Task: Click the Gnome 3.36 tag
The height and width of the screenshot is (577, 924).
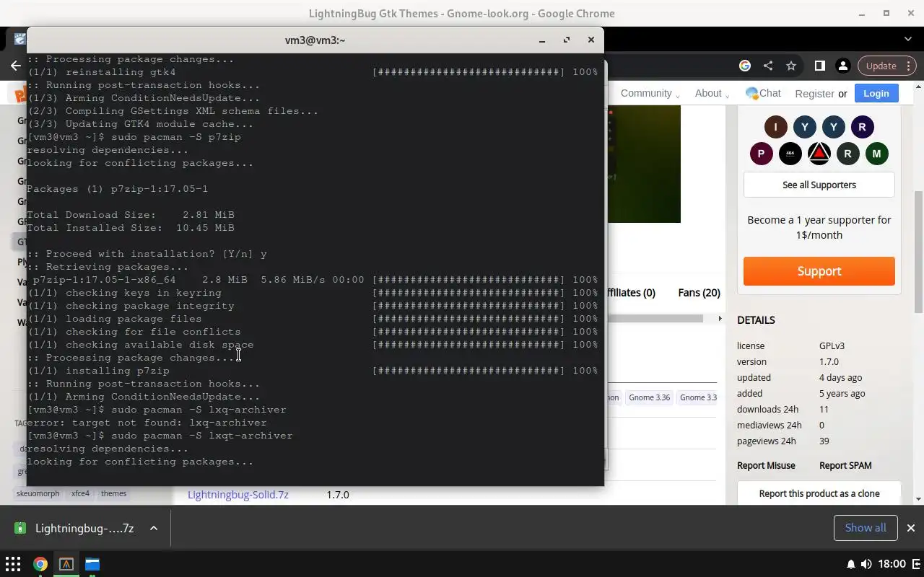Action: tap(649, 397)
